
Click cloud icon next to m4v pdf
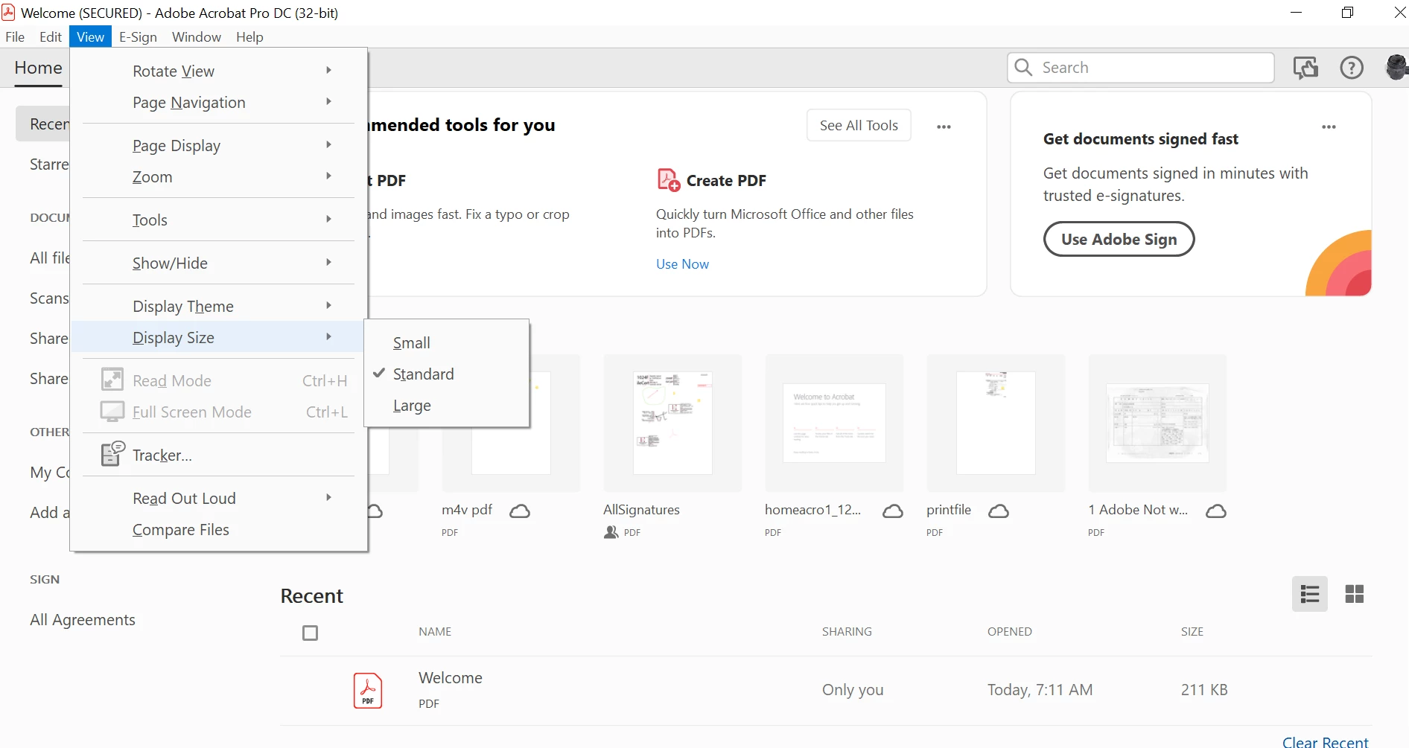click(520, 511)
